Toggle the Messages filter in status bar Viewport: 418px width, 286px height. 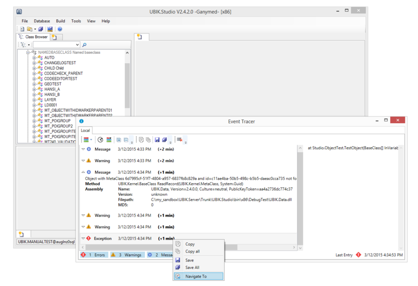(160, 255)
